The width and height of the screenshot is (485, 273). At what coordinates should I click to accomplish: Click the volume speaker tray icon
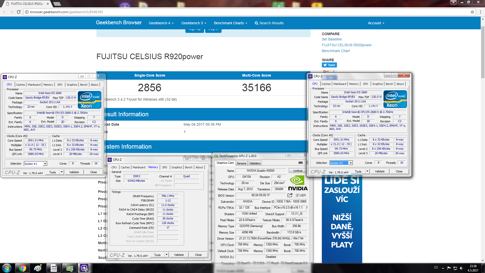point(462,268)
